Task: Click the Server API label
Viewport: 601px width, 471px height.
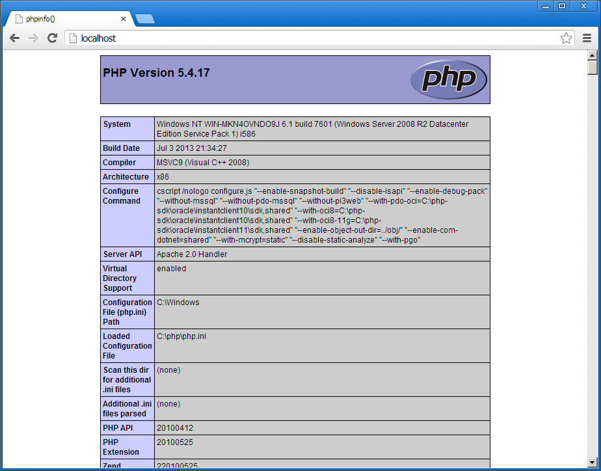Action: click(122, 254)
